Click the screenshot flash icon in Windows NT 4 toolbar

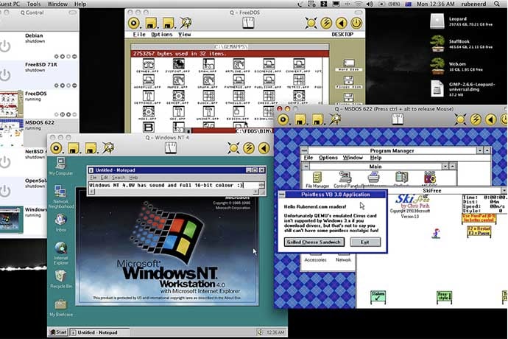click(108, 148)
